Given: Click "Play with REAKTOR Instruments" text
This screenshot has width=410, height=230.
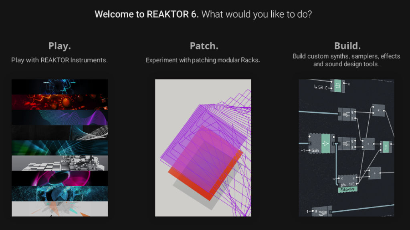Looking at the screenshot, I should [x=60, y=60].
